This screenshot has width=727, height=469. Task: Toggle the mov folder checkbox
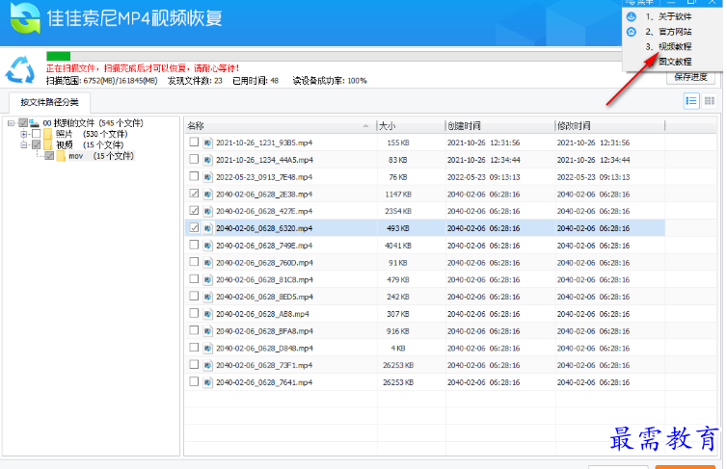pyautogui.click(x=49, y=156)
